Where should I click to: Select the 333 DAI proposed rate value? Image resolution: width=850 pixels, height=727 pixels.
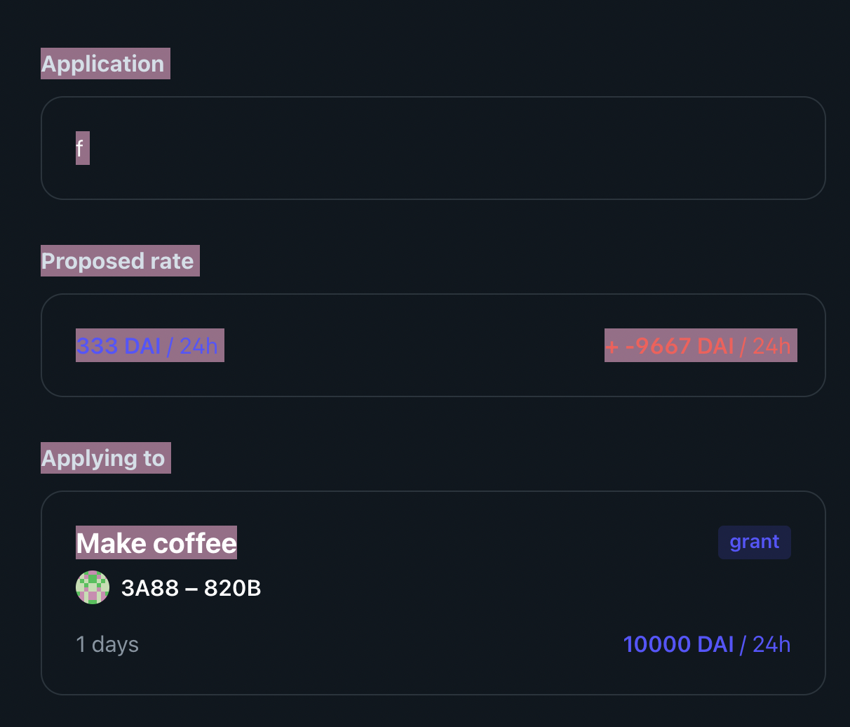[x=118, y=345]
